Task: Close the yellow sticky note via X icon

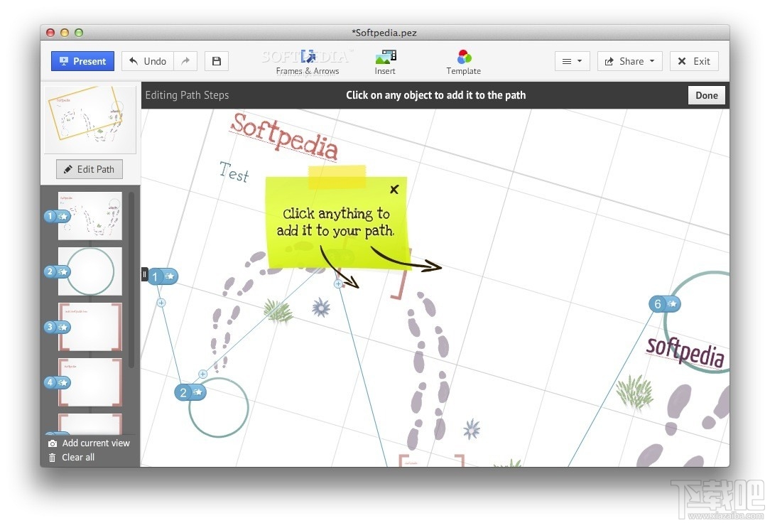Action: click(x=394, y=189)
